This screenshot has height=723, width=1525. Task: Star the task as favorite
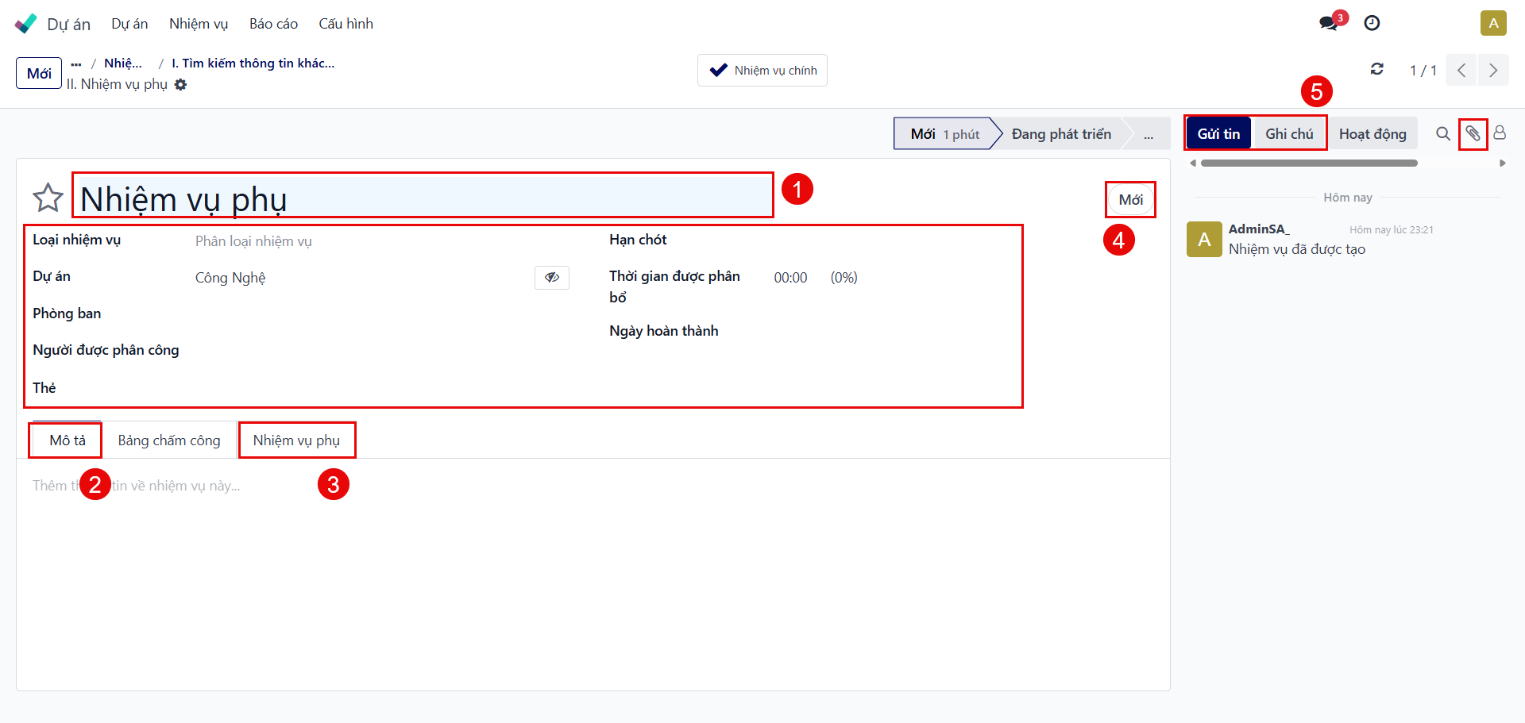click(48, 198)
